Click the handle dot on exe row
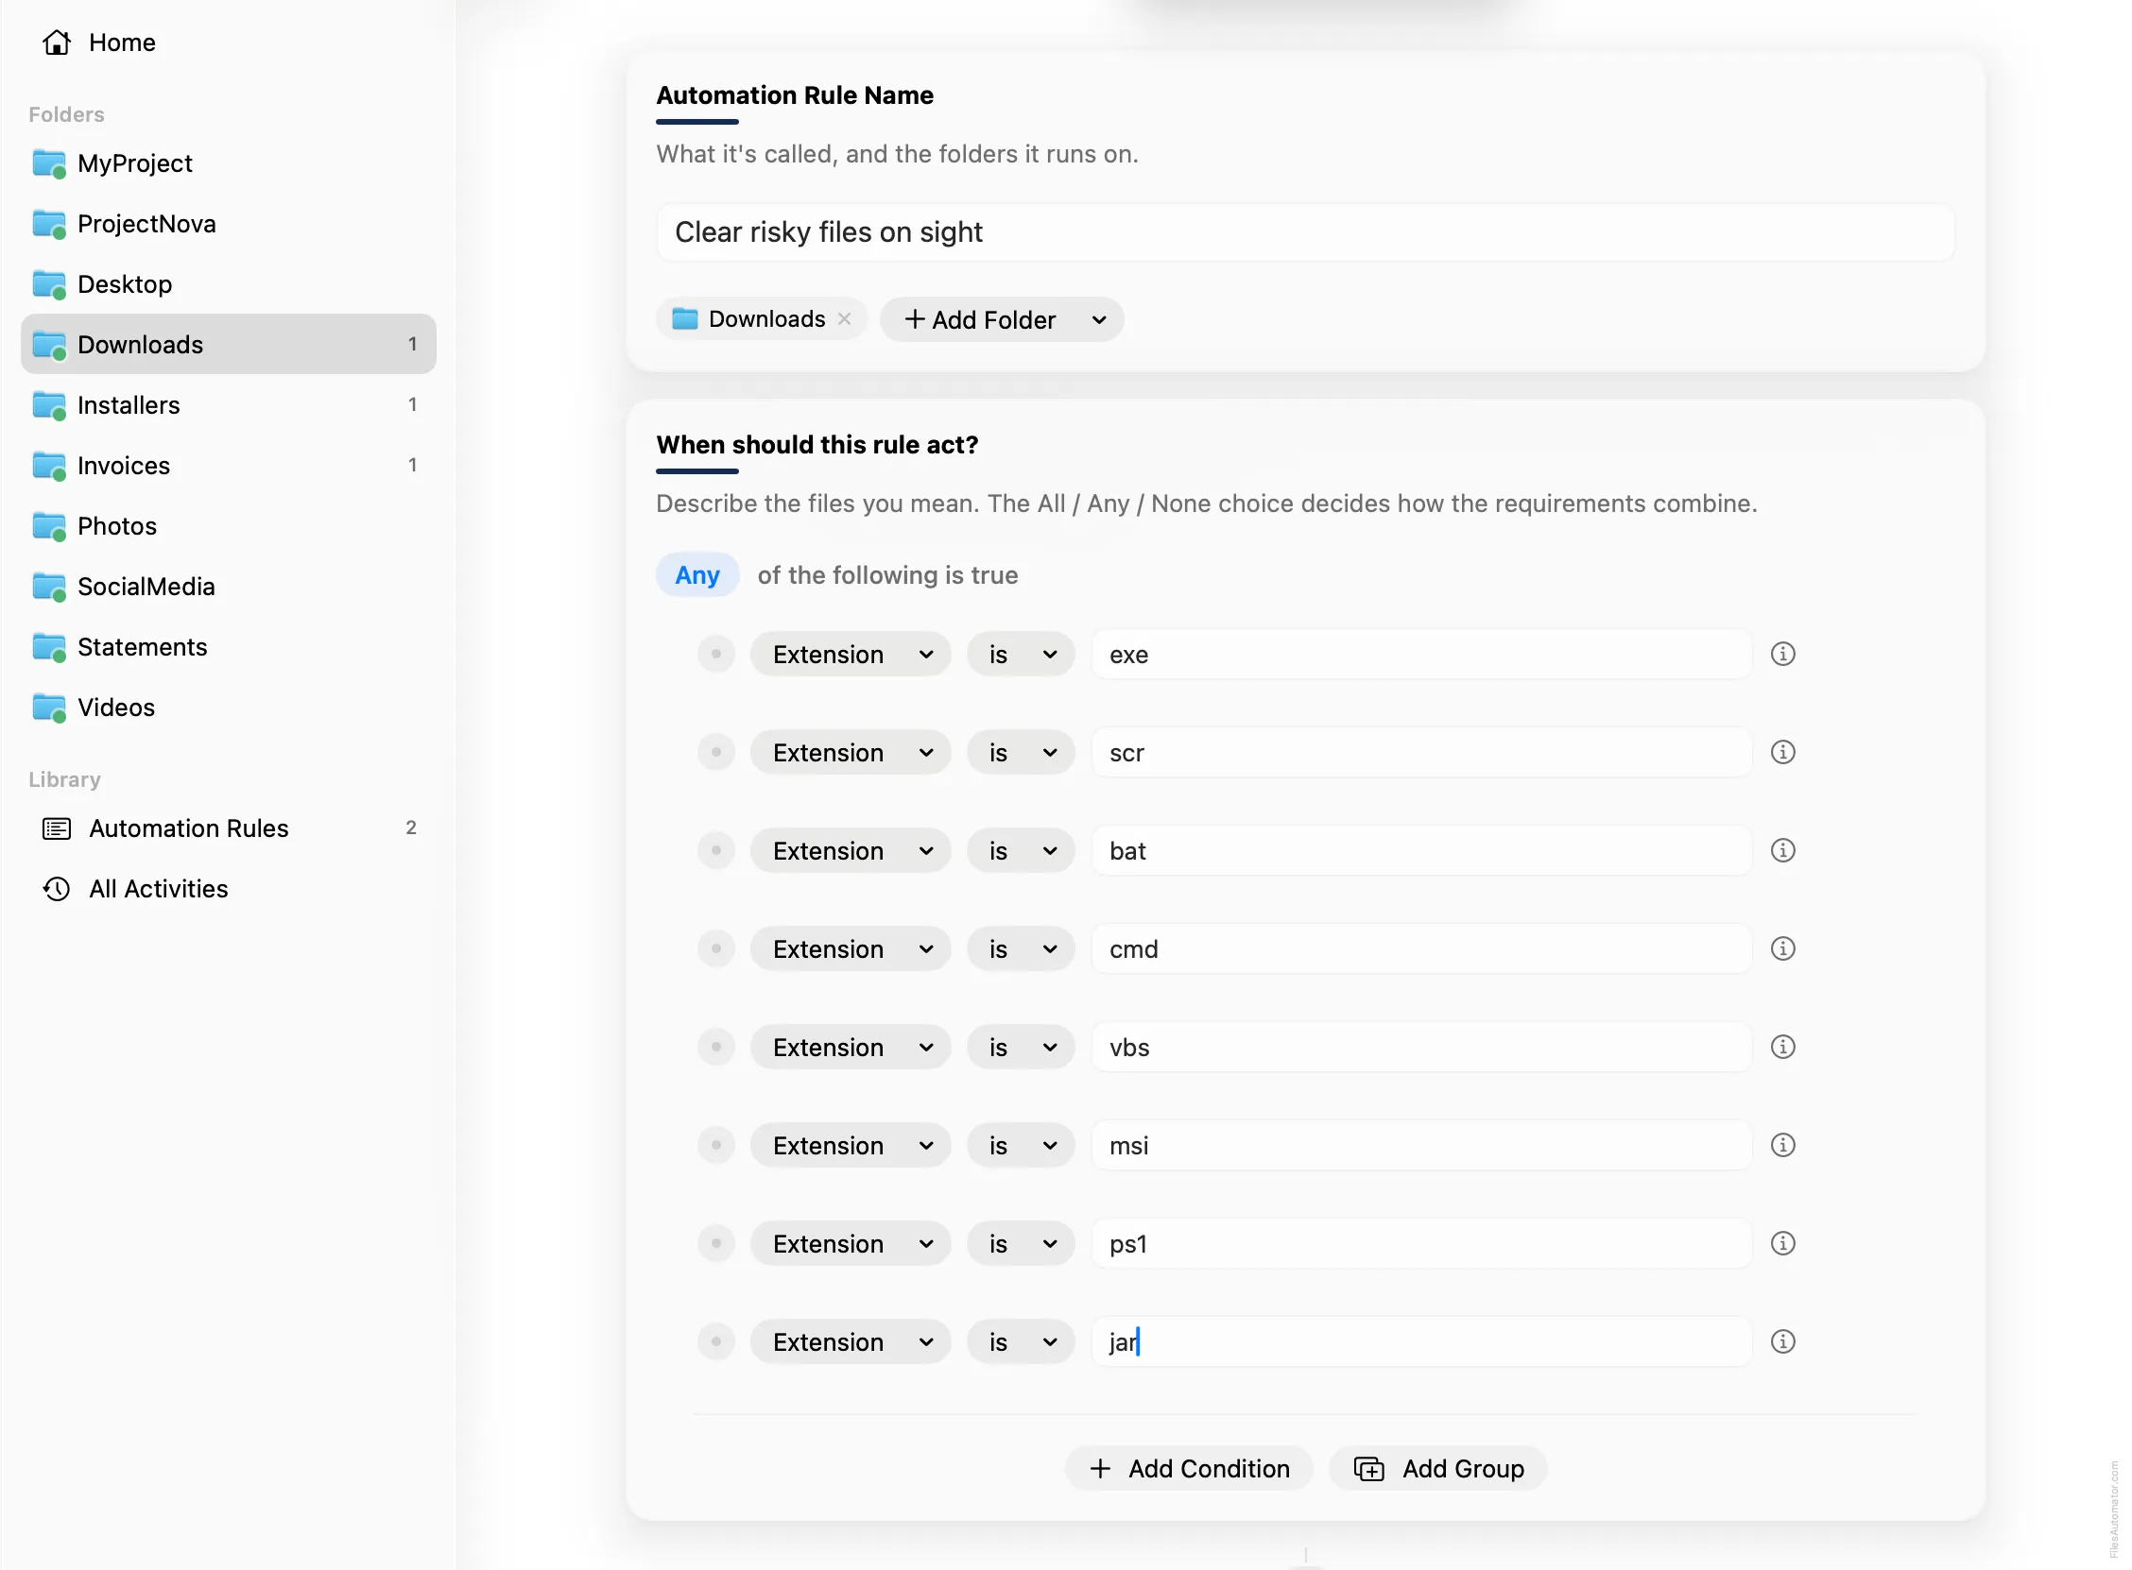 coord(715,654)
